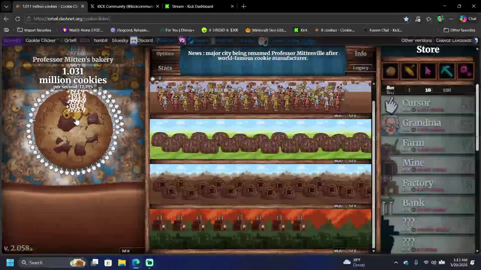Image resolution: width=481 pixels, height=270 pixels.
Task: Open the Info menu
Action: click(360, 54)
